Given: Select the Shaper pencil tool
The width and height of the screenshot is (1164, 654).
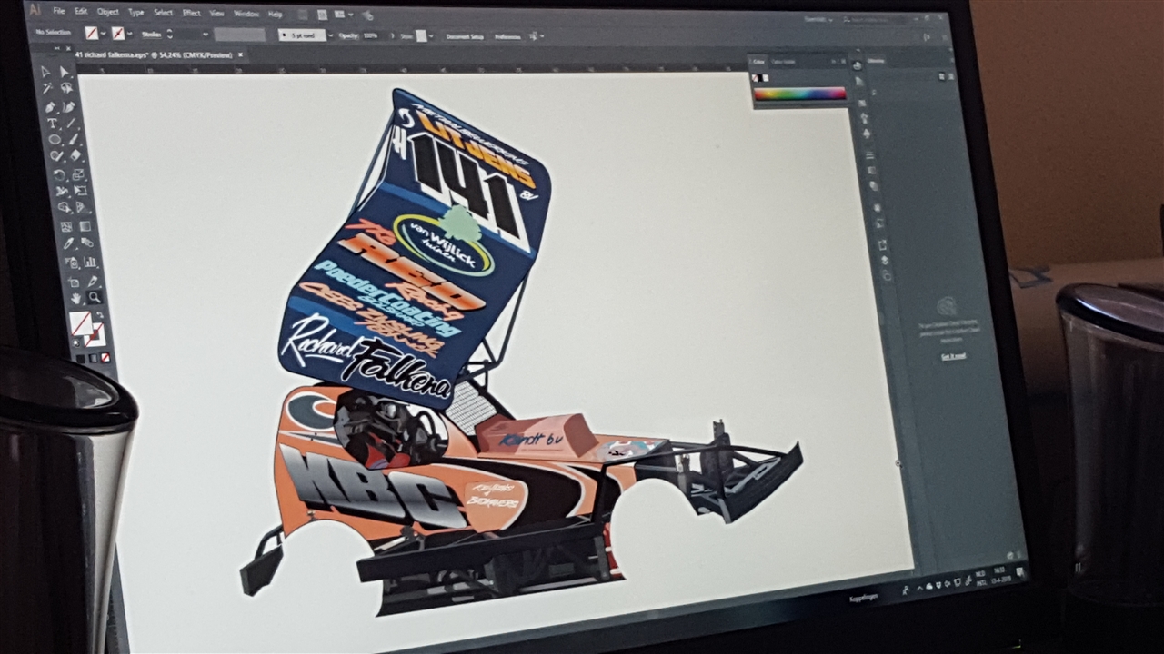Looking at the screenshot, I should tap(56, 155).
